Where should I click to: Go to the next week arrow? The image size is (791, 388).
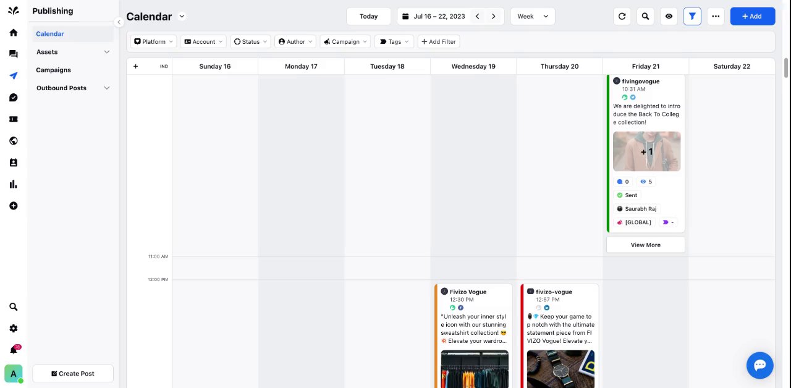tap(493, 16)
